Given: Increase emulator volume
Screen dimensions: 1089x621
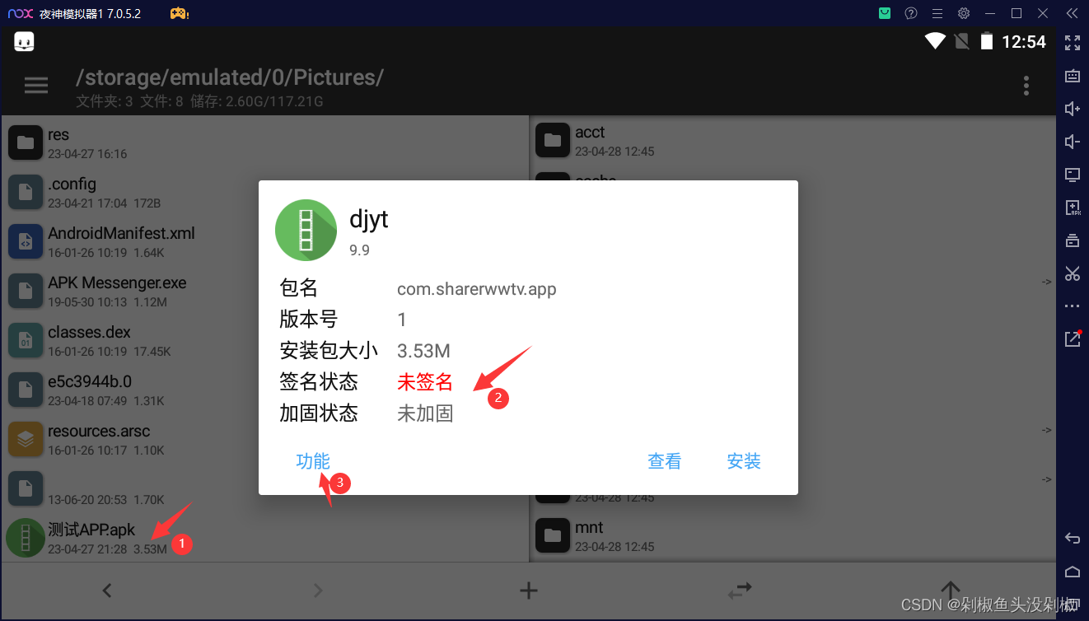Looking at the screenshot, I should click(x=1073, y=109).
